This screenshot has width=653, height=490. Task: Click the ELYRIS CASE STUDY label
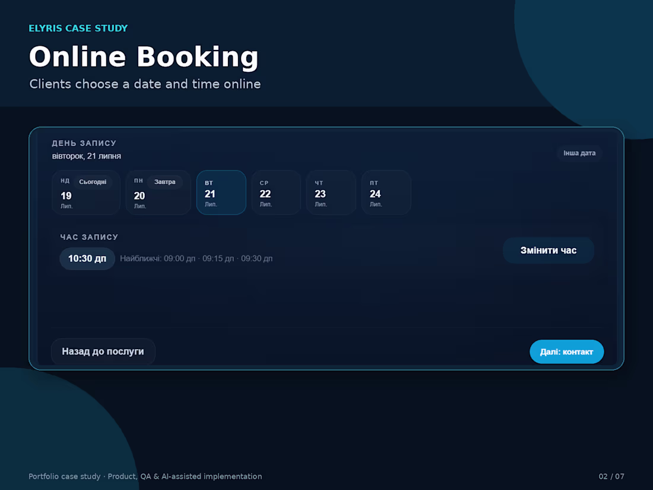point(78,28)
